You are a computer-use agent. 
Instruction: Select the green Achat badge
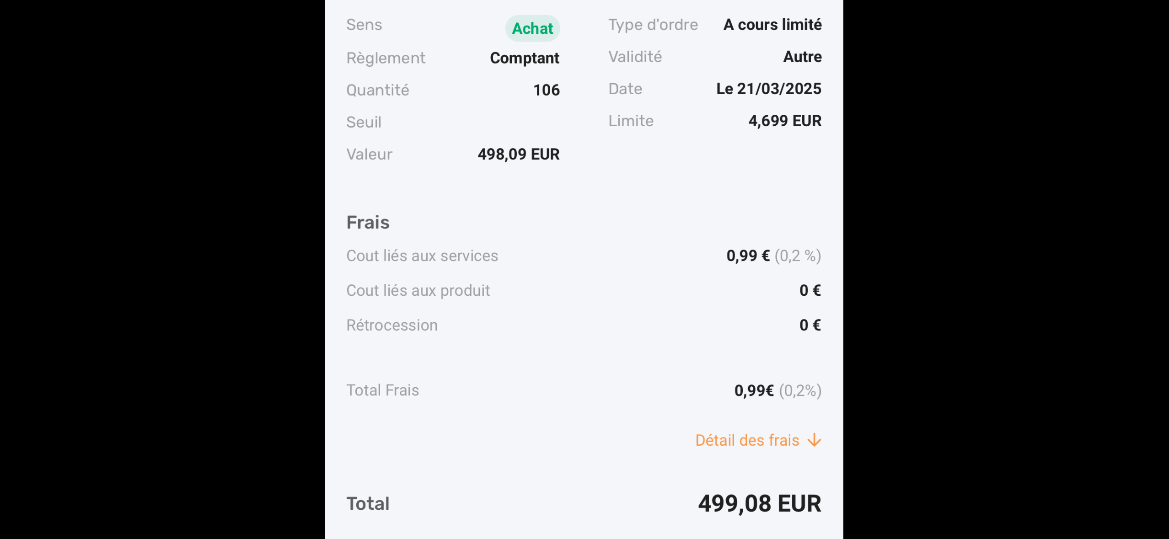[x=532, y=28]
